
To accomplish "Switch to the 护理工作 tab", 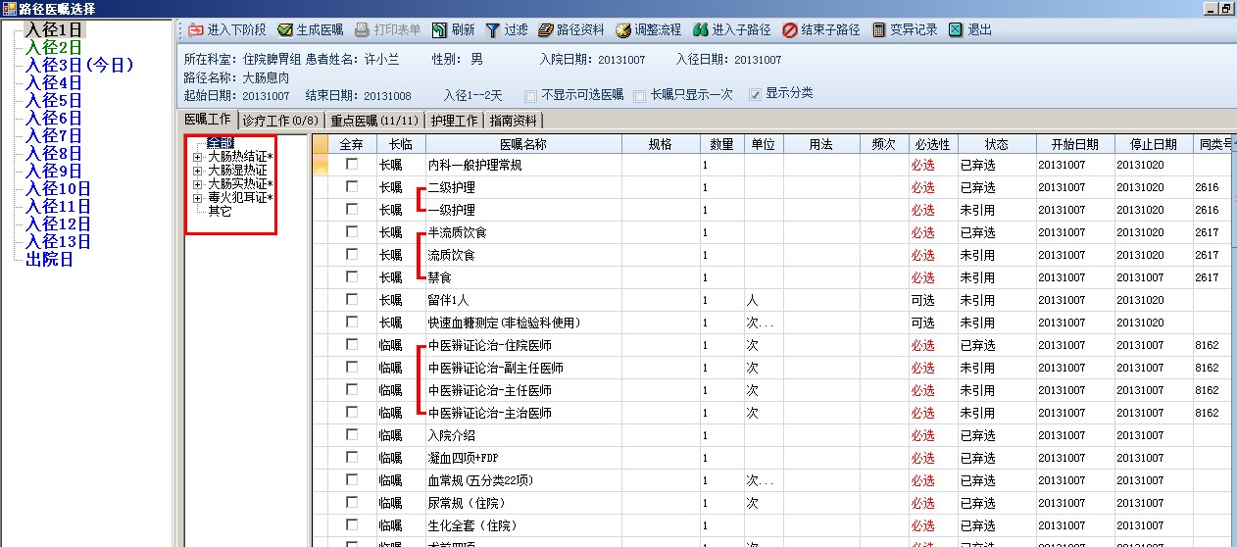I will pos(455,121).
